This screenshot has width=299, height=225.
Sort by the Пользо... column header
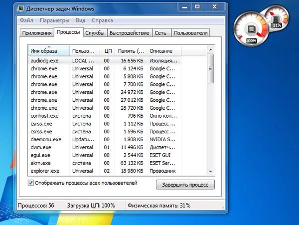click(85, 51)
